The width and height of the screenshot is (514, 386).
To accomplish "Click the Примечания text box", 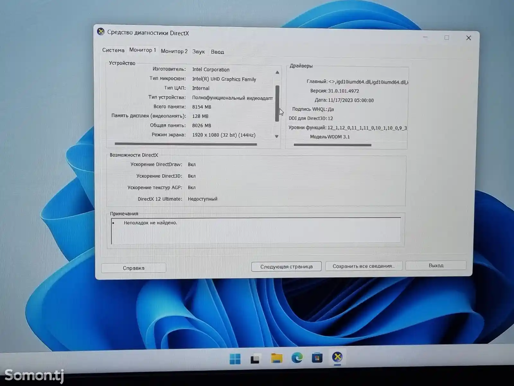I will (256, 230).
